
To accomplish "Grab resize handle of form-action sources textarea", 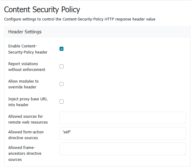I will pyautogui.click(x=185, y=138).
